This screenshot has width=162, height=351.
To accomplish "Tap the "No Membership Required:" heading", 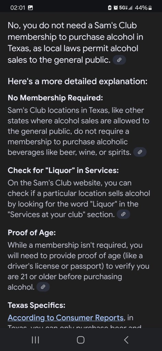I will pyautogui.click(x=55, y=98).
